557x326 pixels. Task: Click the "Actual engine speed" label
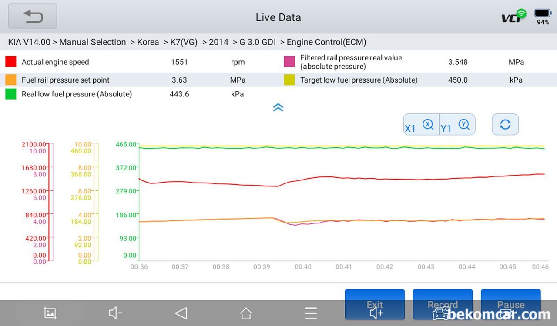(55, 62)
